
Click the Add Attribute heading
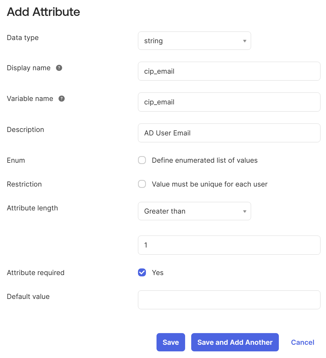[43, 12]
